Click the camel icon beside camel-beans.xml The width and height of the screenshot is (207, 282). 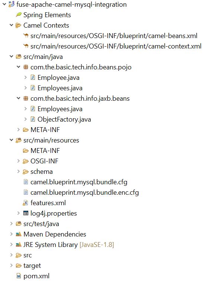[x=26, y=35]
